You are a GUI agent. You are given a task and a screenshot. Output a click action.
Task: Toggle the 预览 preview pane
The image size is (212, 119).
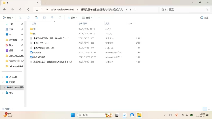[x=204, y=17]
